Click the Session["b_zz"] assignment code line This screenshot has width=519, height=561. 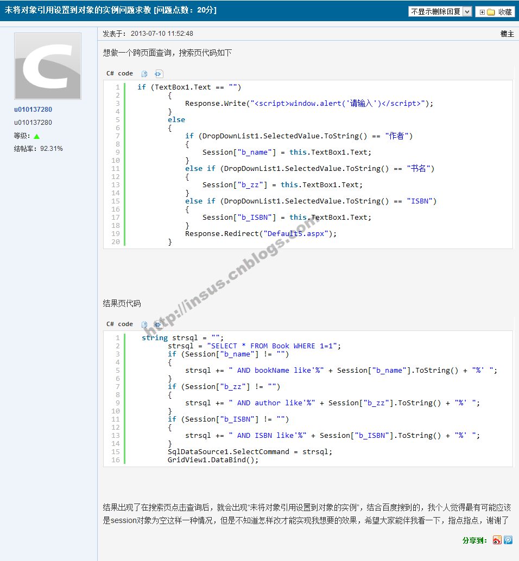click(282, 185)
